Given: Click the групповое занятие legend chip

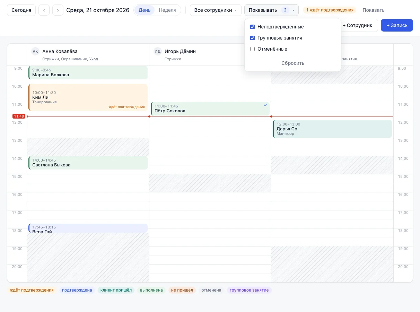Looking at the screenshot, I should point(249,290).
